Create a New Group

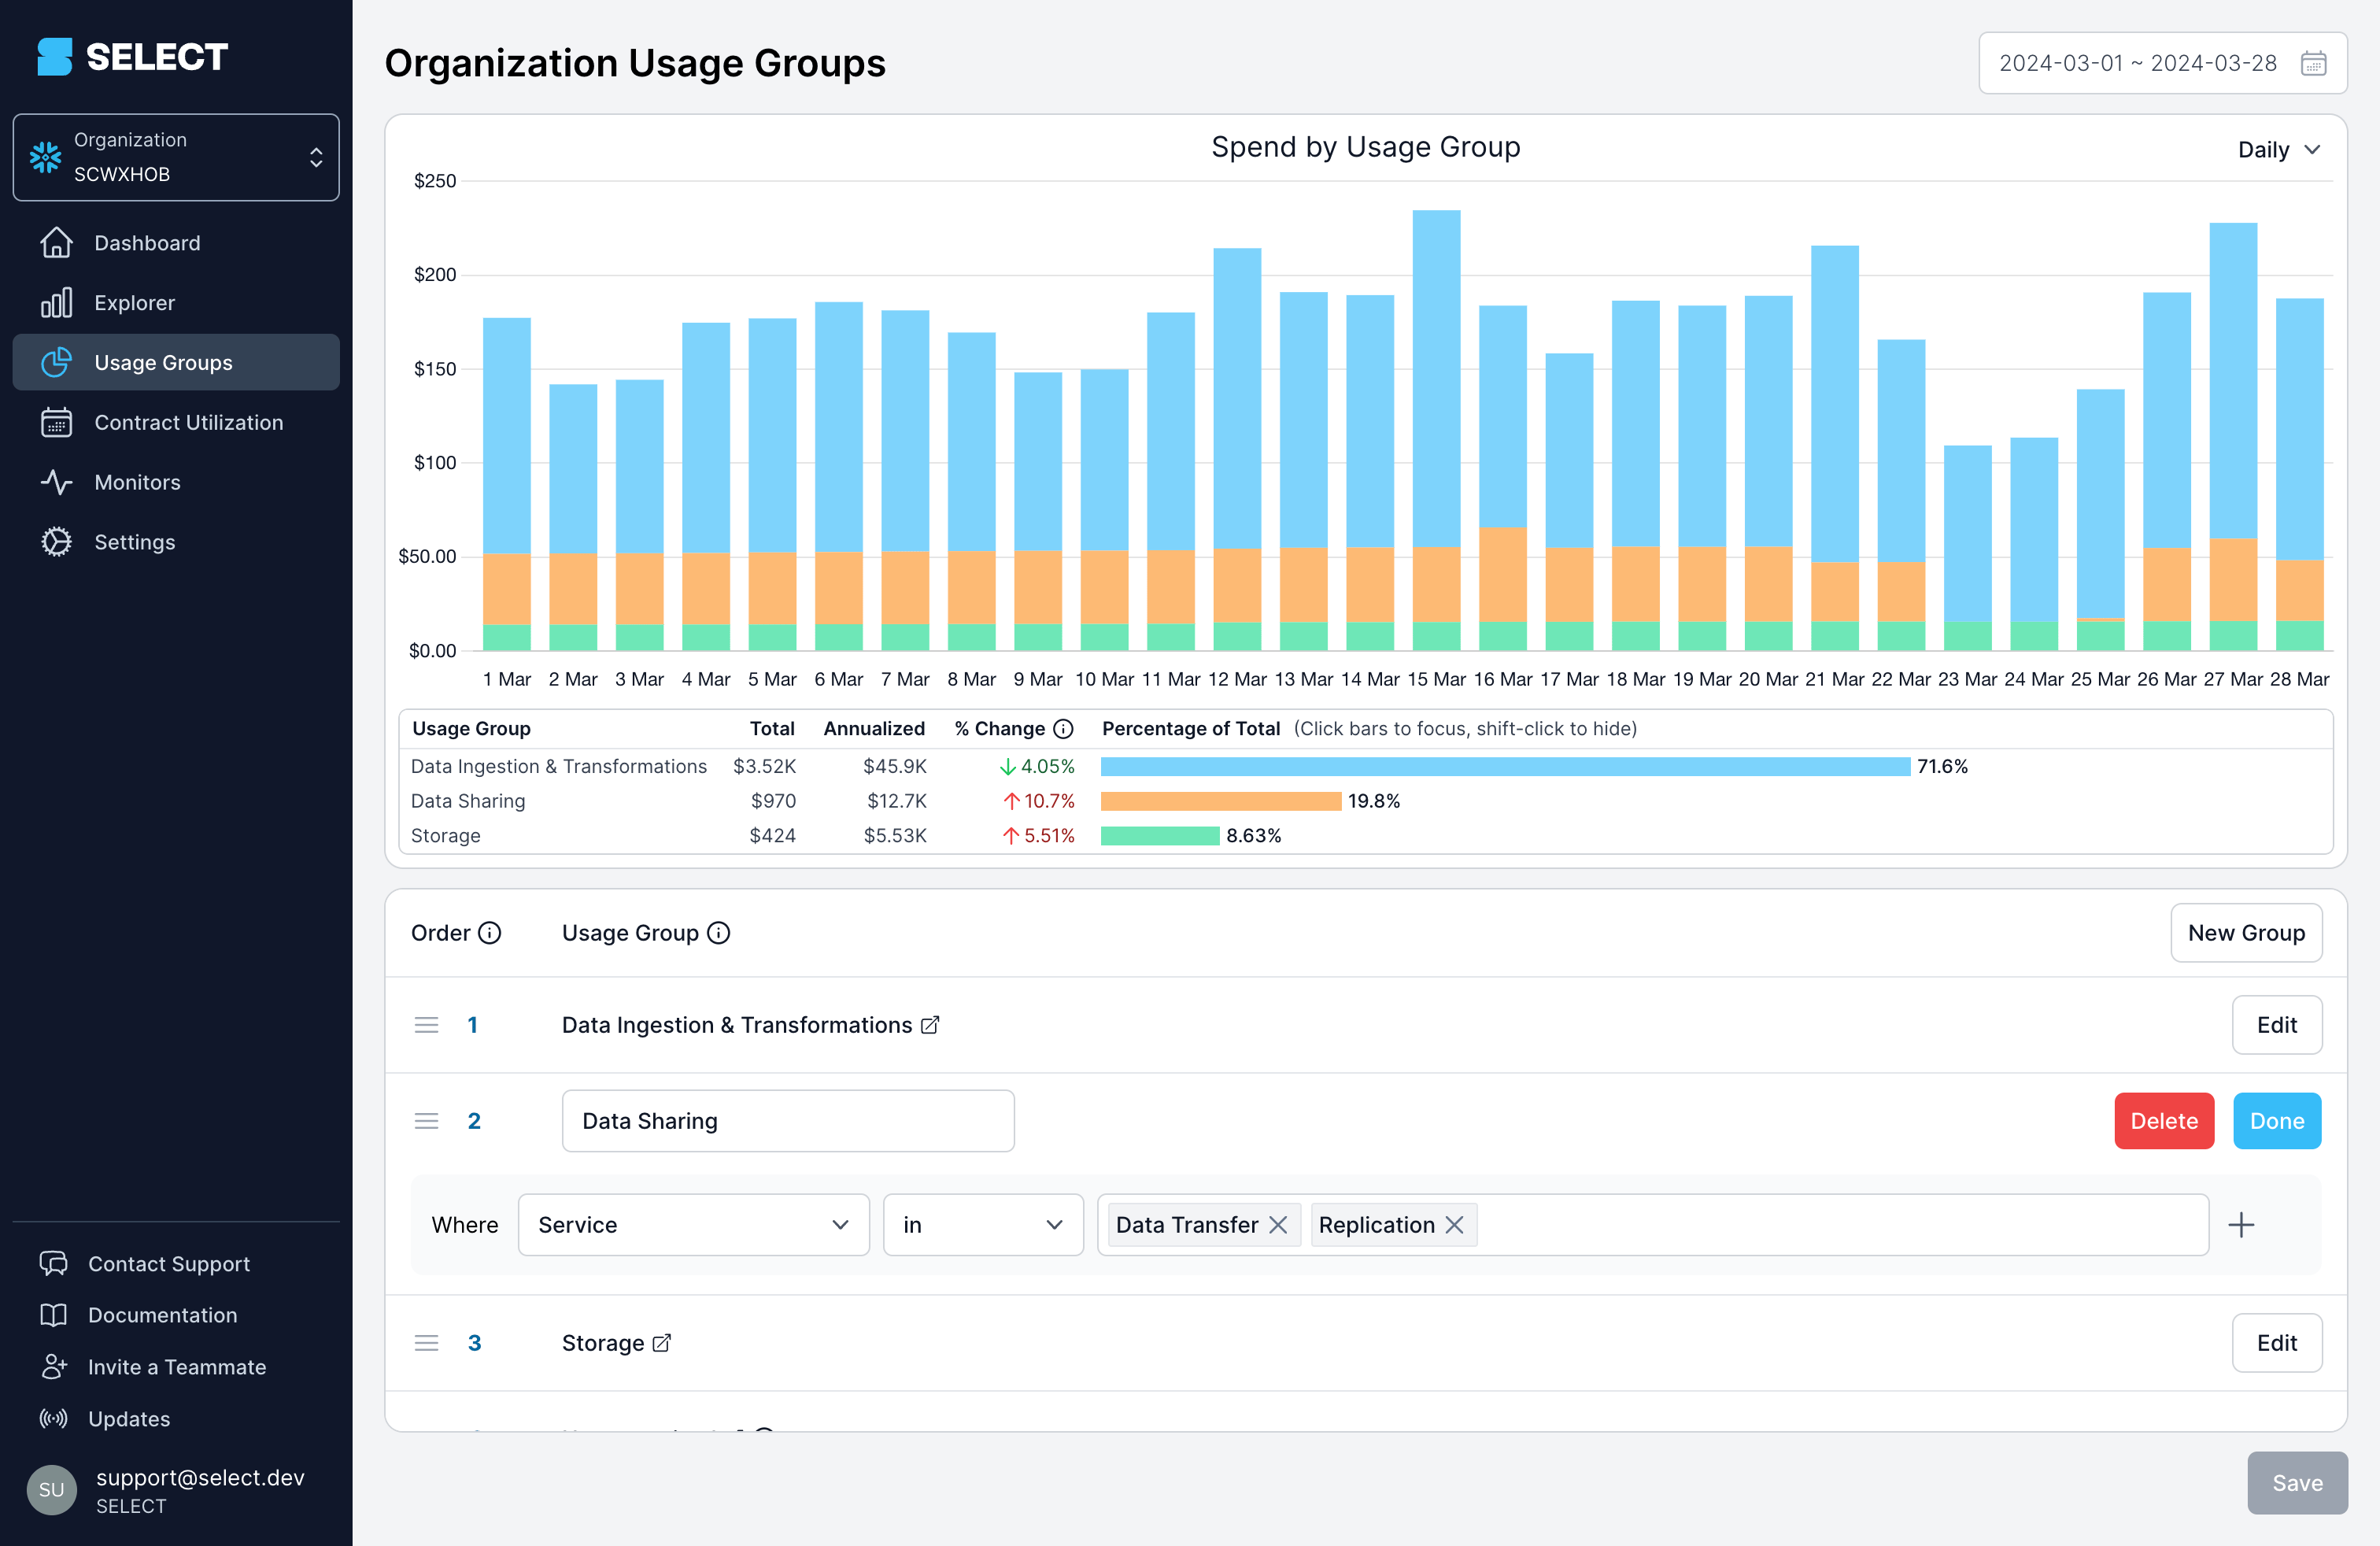tap(2246, 932)
